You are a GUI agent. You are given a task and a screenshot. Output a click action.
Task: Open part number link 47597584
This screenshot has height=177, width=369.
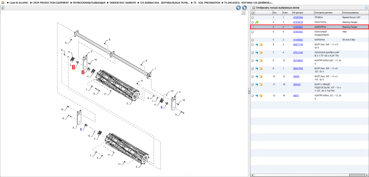click(x=298, y=17)
